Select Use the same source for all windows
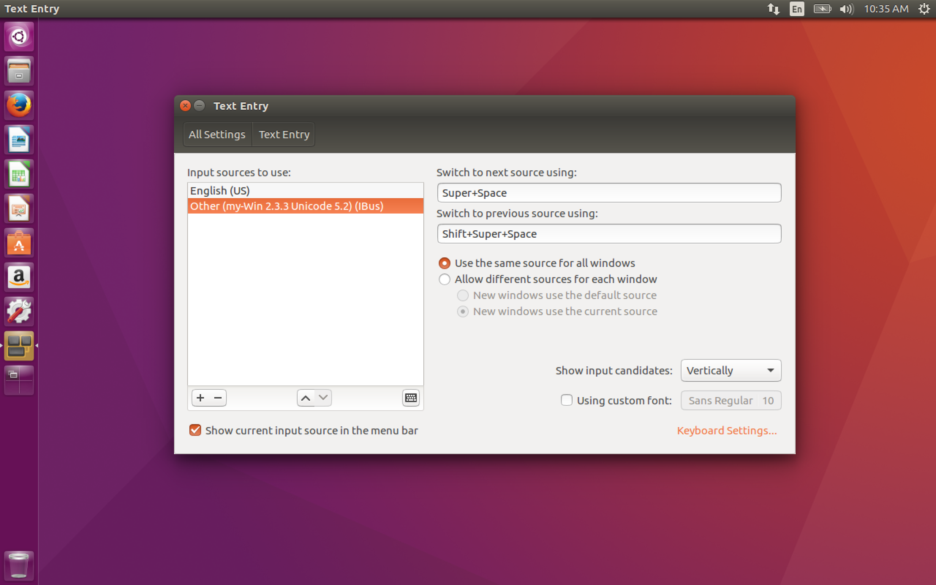 pos(444,263)
